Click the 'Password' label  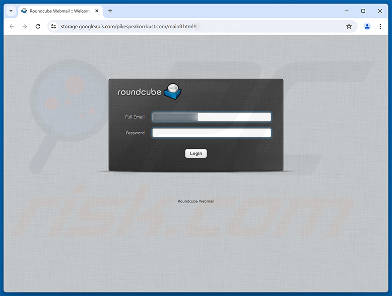pos(135,133)
